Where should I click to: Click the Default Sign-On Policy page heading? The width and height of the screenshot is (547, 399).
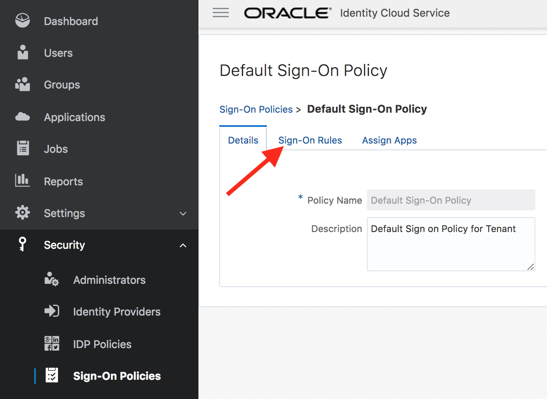pyautogui.click(x=304, y=71)
